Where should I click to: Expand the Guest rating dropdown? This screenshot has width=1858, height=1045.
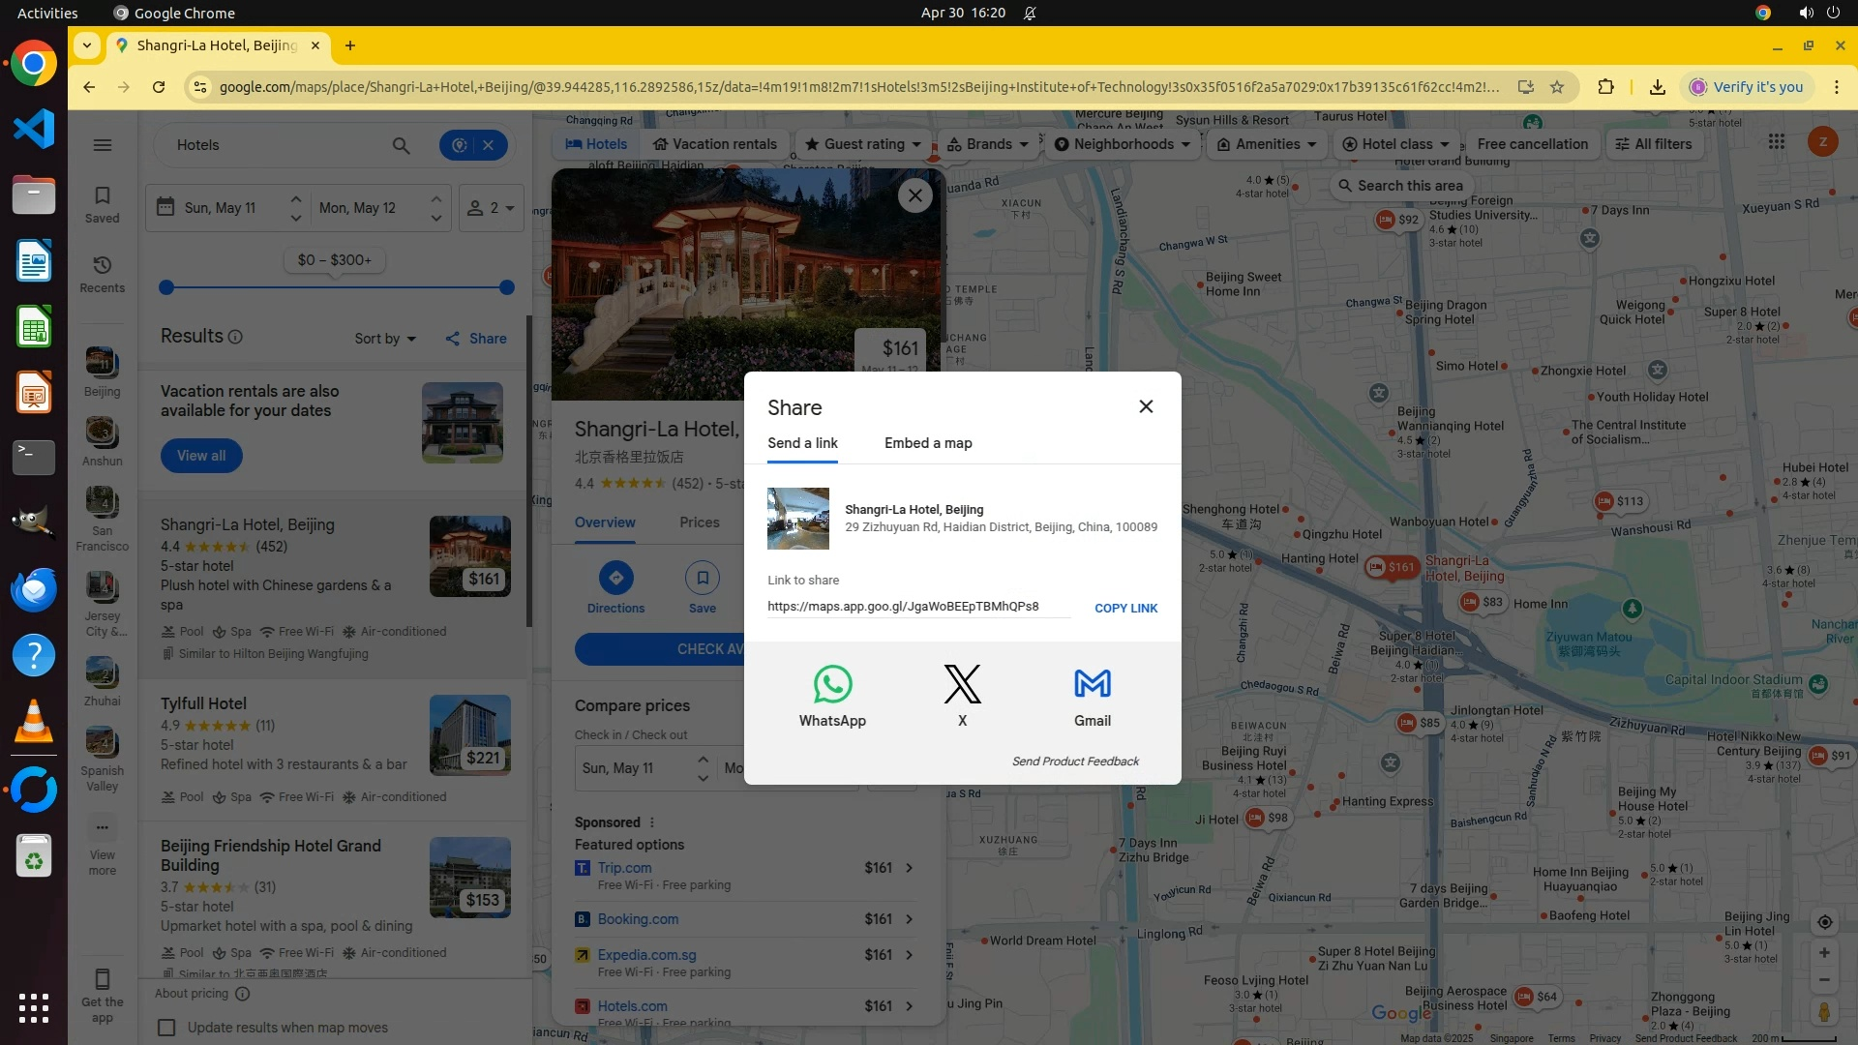click(x=862, y=144)
